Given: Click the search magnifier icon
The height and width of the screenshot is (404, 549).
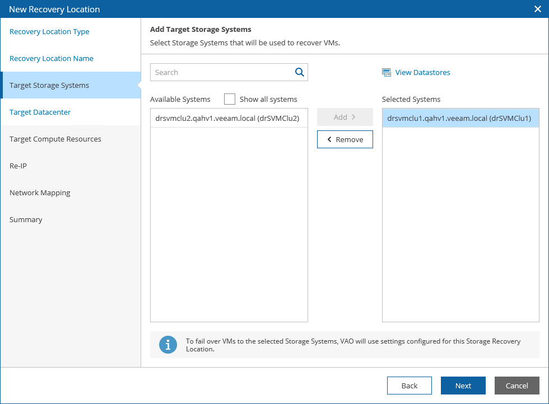Looking at the screenshot, I should click(300, 72).
